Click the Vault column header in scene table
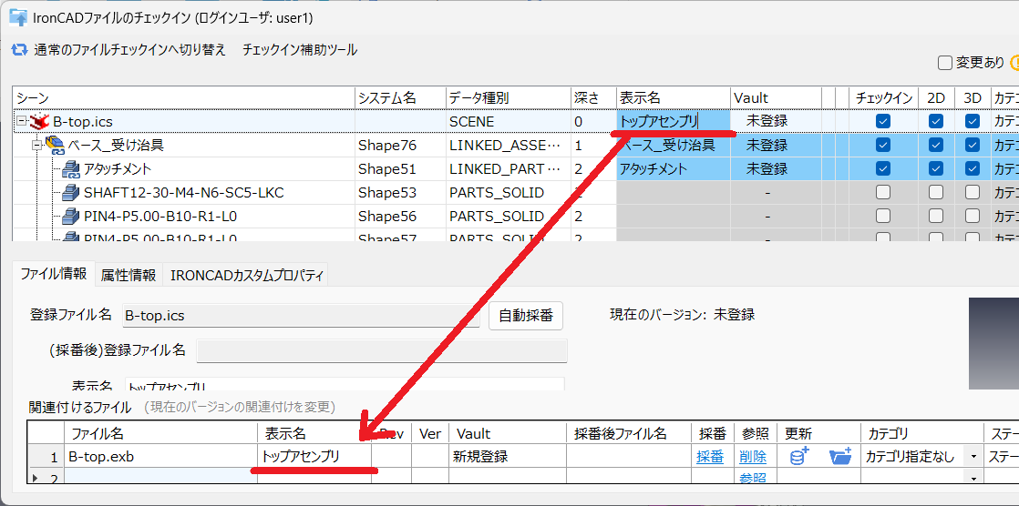This screenshot has height=506, width=1019. tap(776, 98)
